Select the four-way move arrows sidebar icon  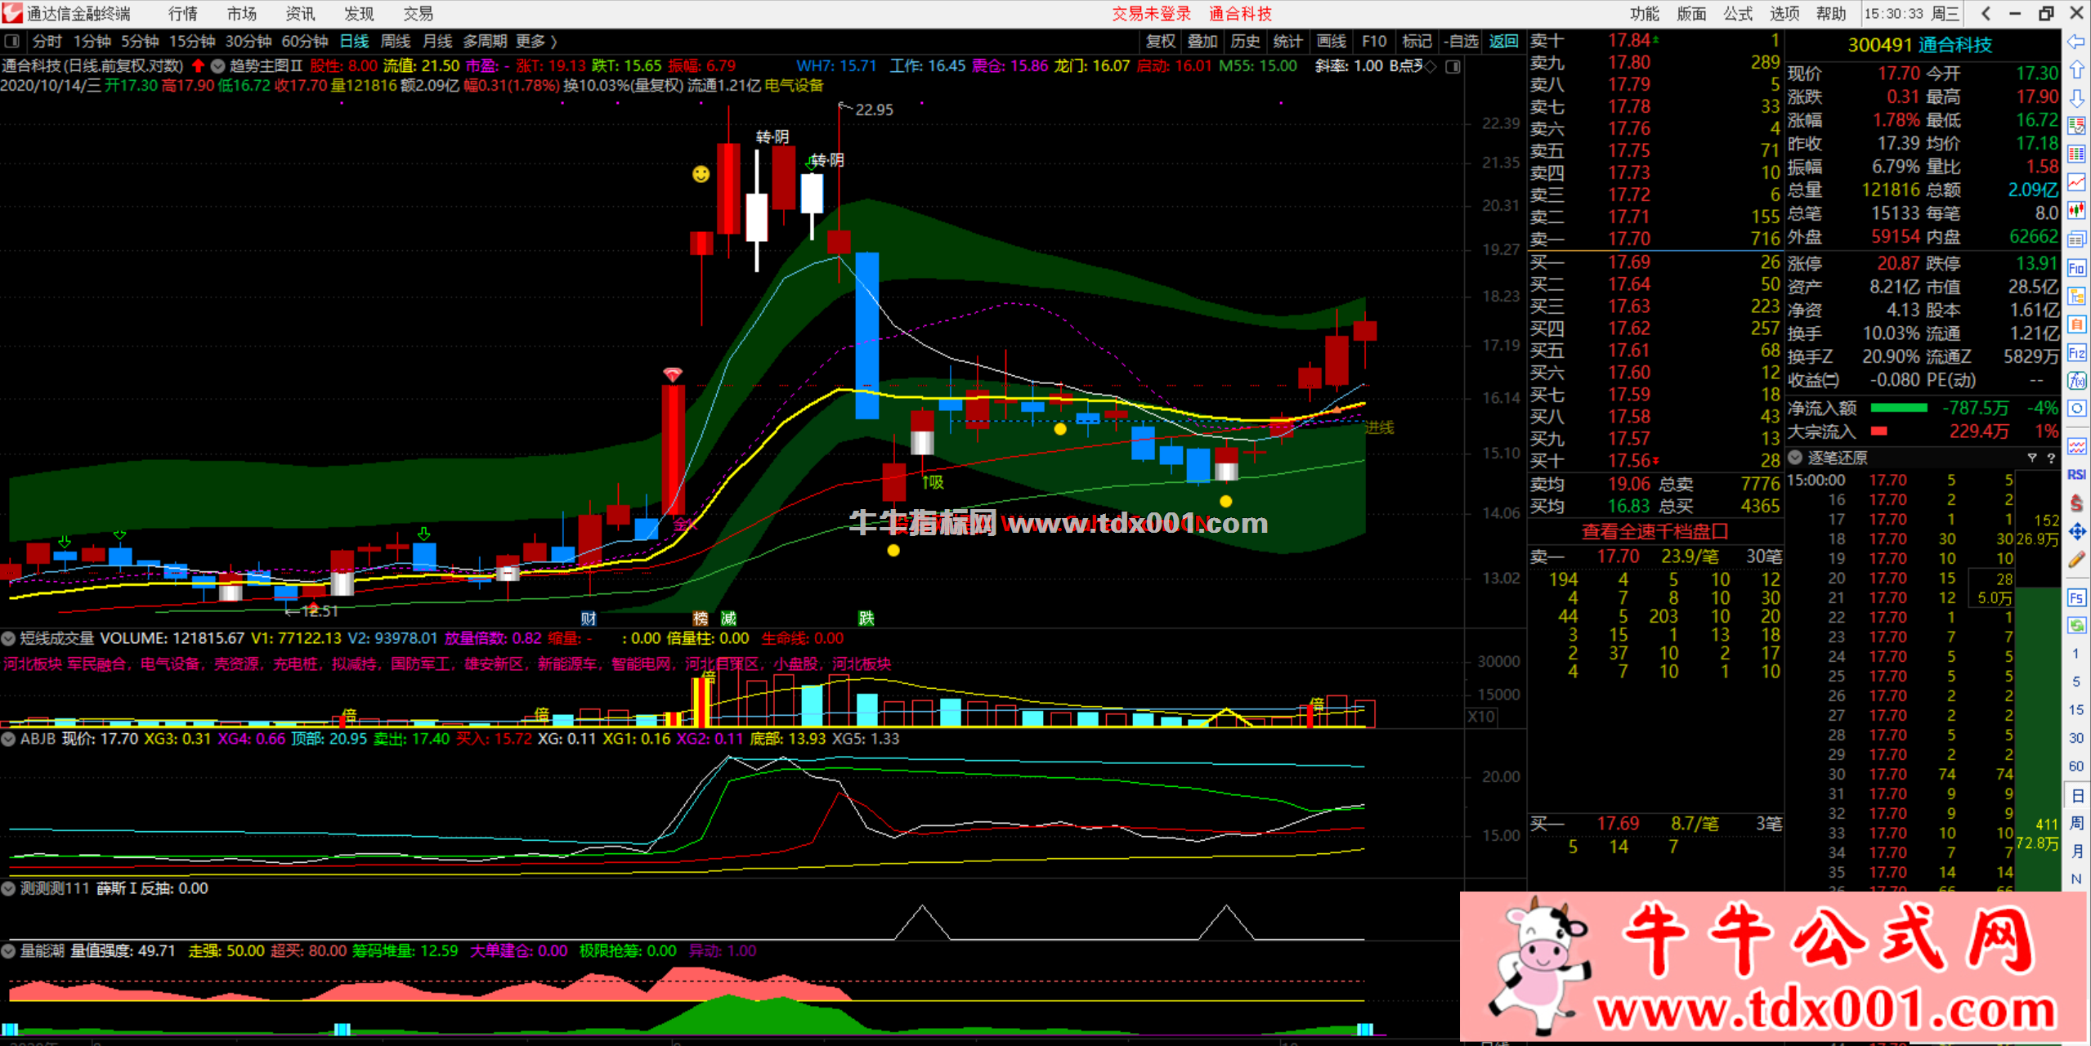pyautogui.click(x=2076, y=532)
